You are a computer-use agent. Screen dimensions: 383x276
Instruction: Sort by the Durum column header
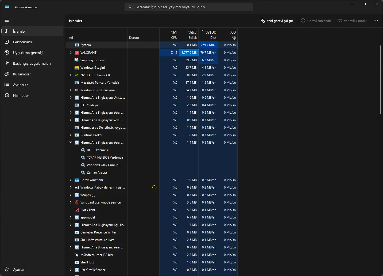(143, 34)
